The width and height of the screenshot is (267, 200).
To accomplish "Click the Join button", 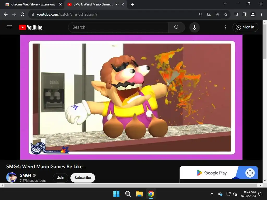I will [x=60, y=178].
